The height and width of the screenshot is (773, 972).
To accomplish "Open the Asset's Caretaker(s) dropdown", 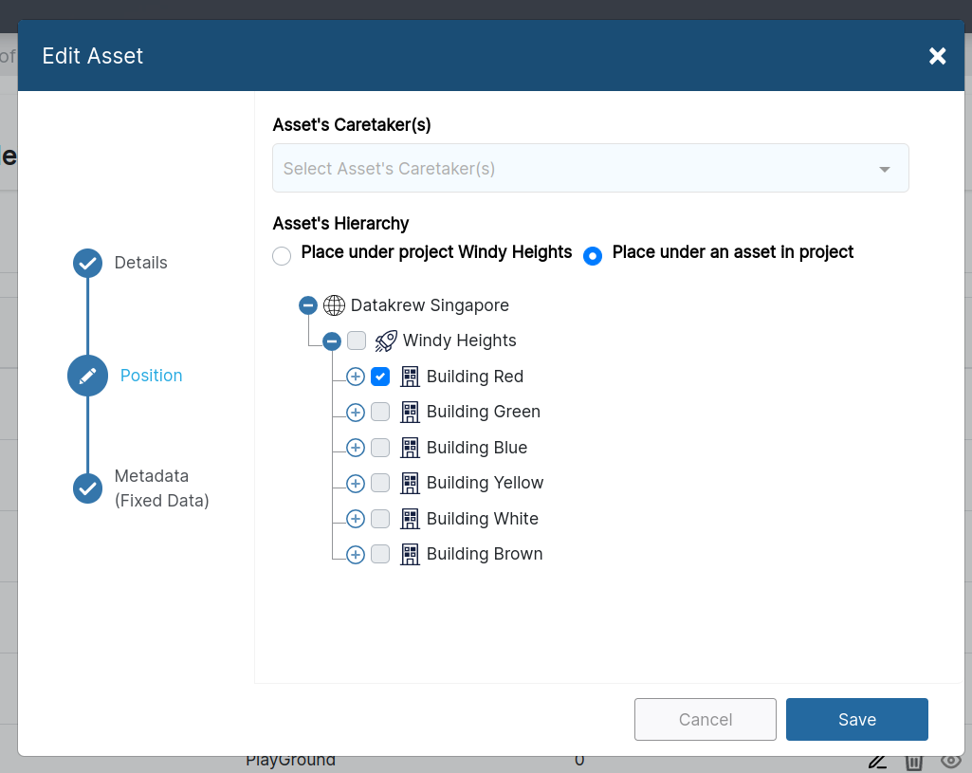I will point(590,168).
